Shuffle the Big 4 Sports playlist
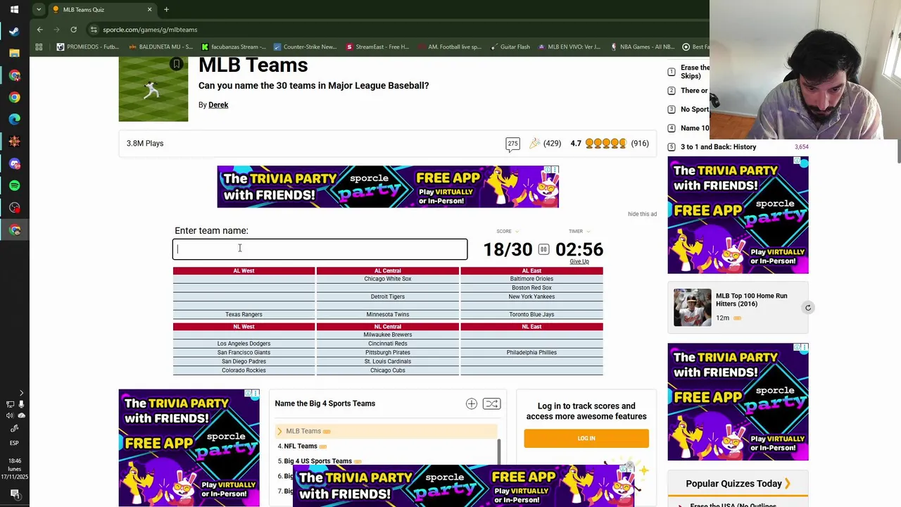The height and width of the screenshot is (507, 901). (491, 403)
